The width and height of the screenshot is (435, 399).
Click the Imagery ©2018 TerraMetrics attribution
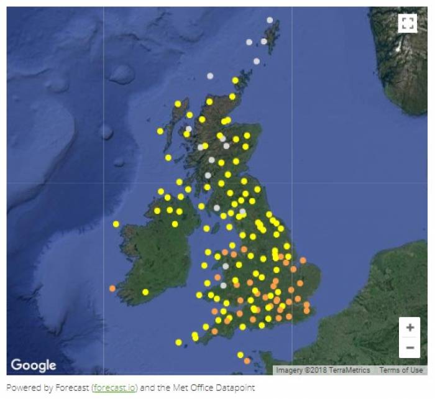coord(323,370)
